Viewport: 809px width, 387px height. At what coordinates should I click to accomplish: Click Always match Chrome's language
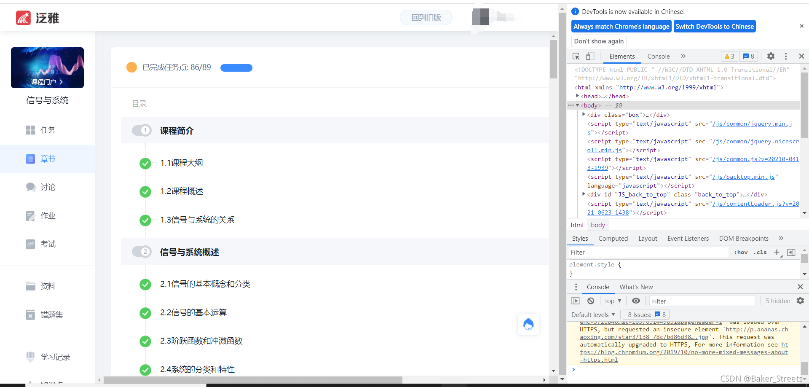tap(621, 26)
